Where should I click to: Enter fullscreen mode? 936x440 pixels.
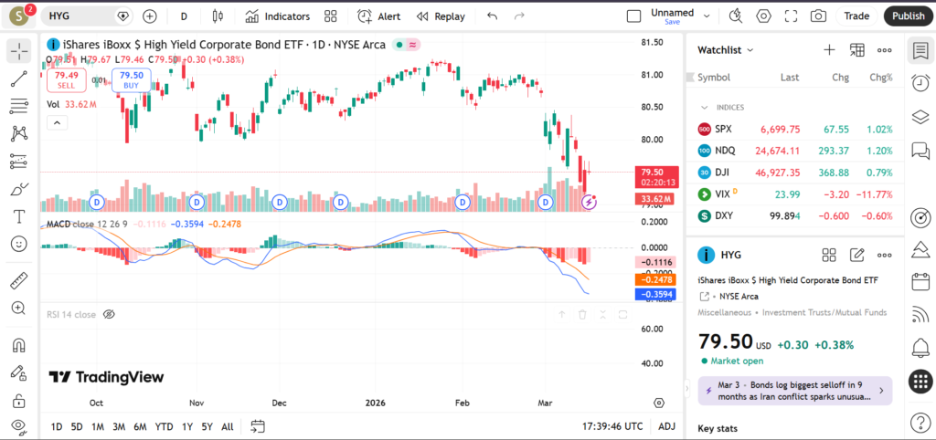click(x=791, y=16)
